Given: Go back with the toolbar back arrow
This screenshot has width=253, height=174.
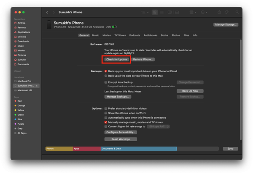Looking at the screenshot, I should pyautogui.click(x=47, y=12).
